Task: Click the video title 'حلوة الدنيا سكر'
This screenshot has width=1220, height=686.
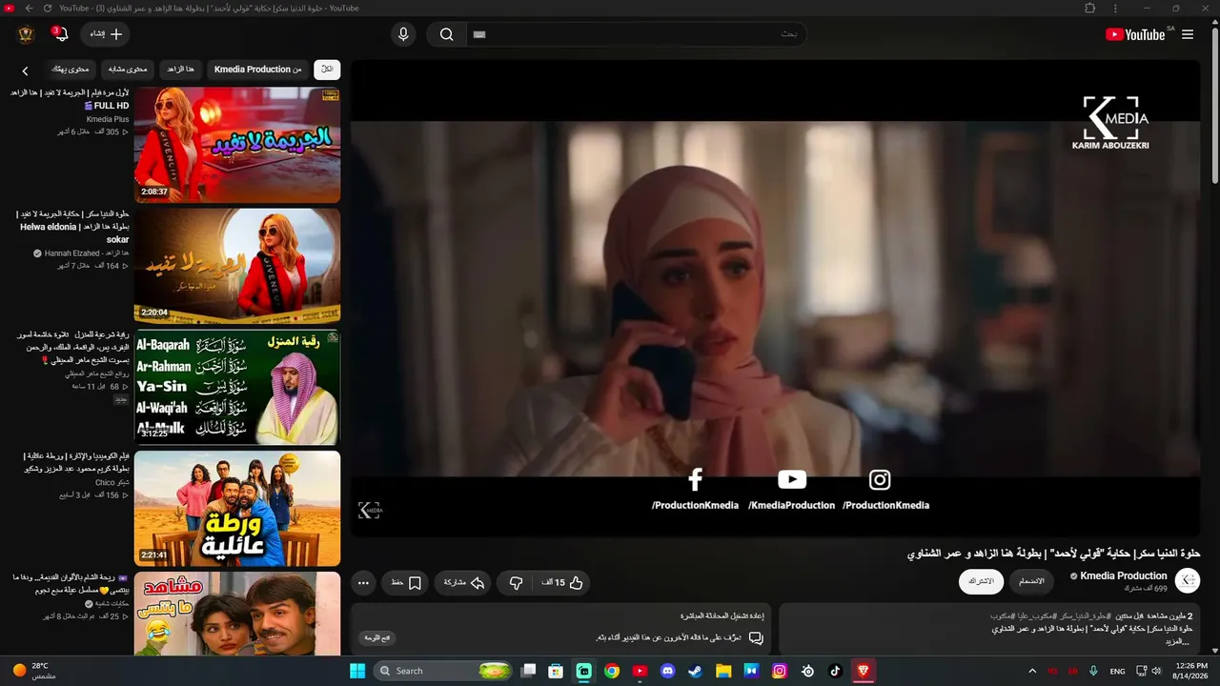Action: click(1053, 554)
